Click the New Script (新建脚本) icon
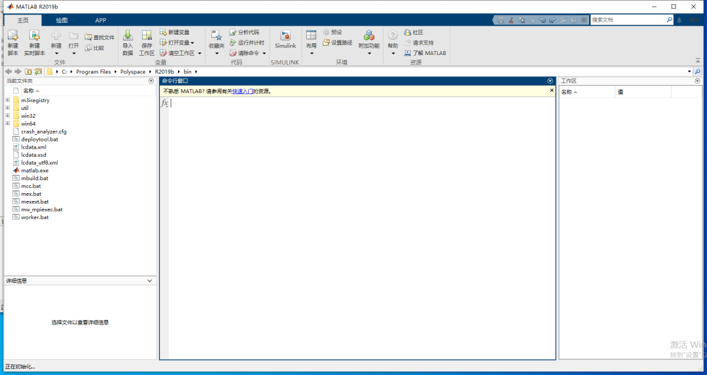This screenshot has height=375, width=707. pos(13,35)
